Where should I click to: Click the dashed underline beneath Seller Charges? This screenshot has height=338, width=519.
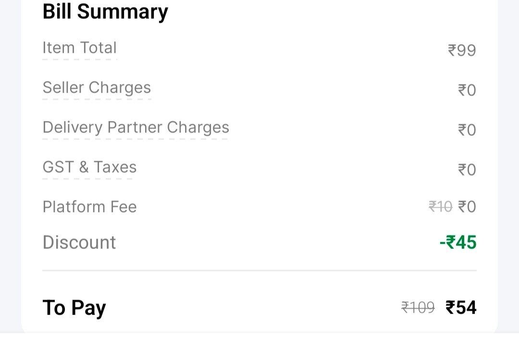97,99
